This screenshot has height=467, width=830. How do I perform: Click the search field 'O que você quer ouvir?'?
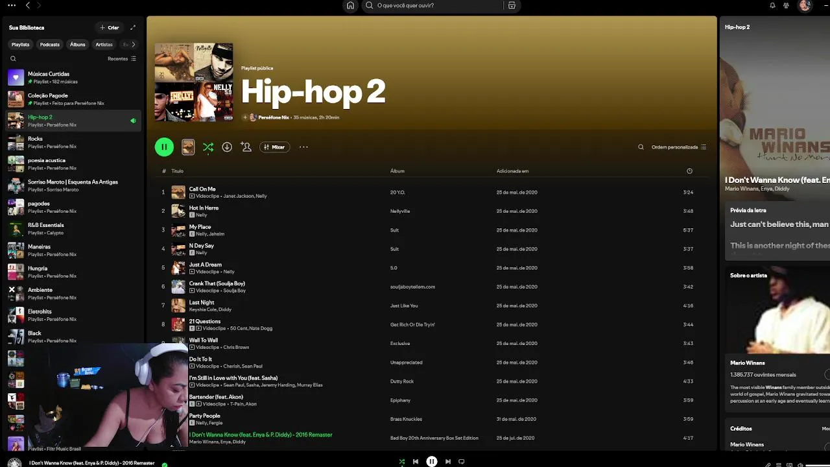(x=434, y=5)
